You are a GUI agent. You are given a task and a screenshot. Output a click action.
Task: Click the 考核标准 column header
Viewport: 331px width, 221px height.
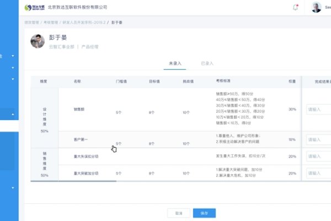[x=223, y=81]
